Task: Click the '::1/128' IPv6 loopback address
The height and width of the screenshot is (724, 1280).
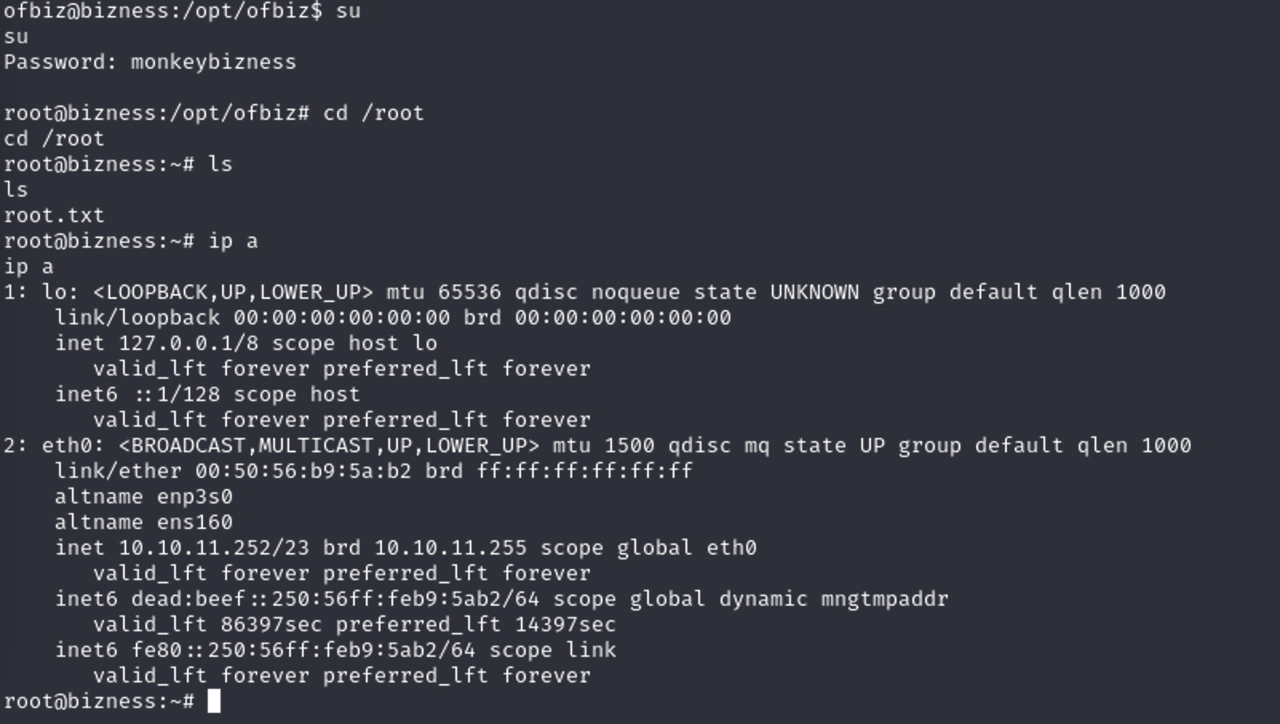Action: (176, 395)
